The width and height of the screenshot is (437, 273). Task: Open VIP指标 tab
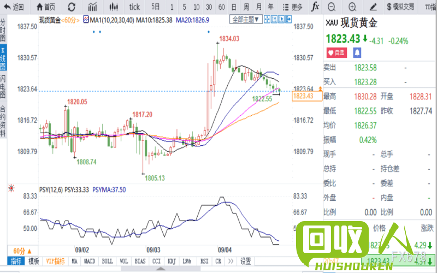tap(56, 262)
